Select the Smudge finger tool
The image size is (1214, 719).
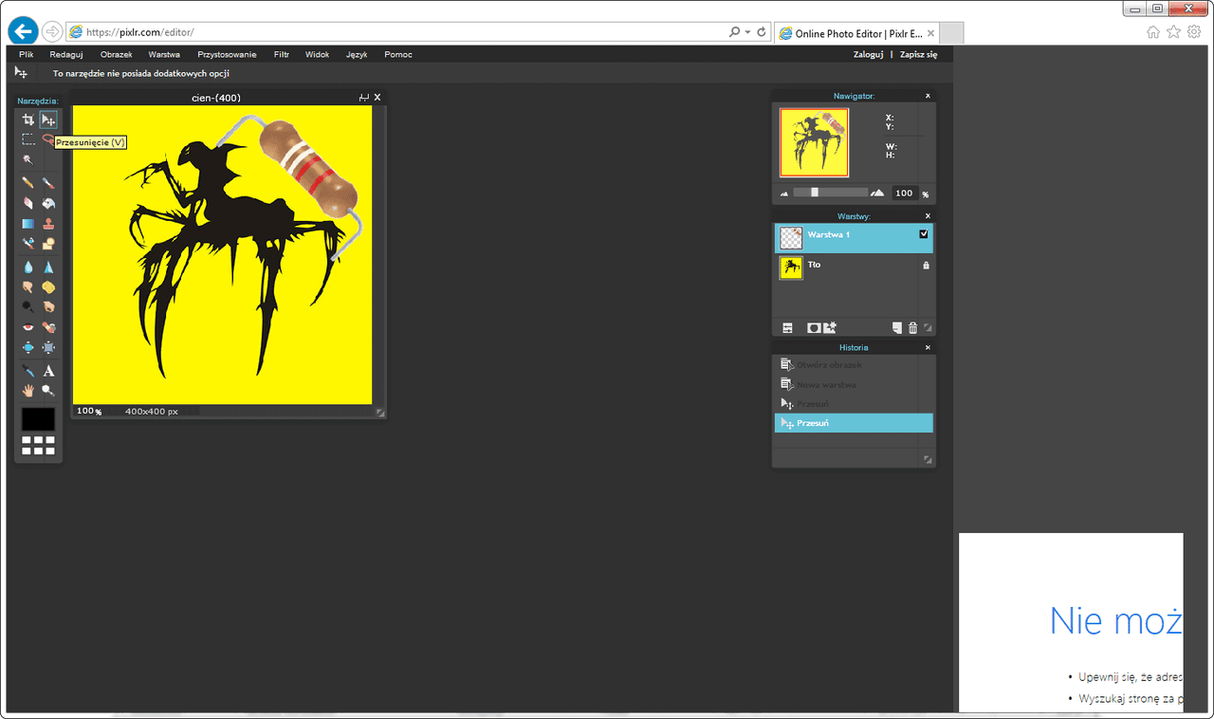coord(28,287)
